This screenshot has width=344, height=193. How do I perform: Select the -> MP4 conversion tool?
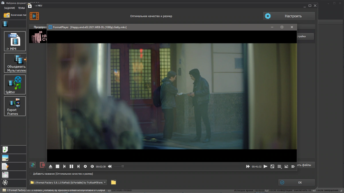tap(15, 41)
